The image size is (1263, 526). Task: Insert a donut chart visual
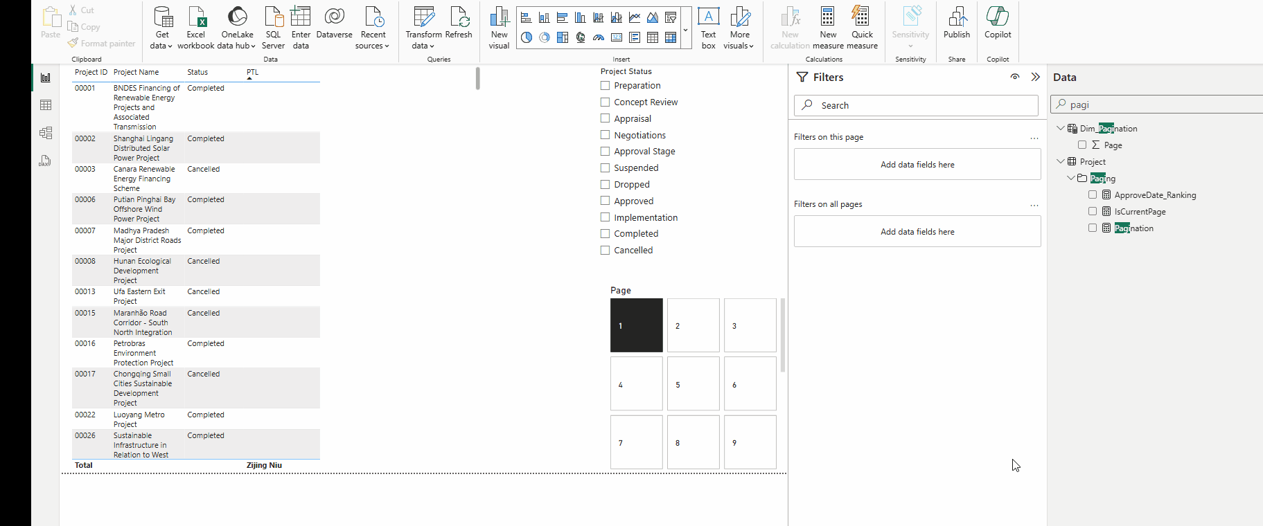click(545, 37)
